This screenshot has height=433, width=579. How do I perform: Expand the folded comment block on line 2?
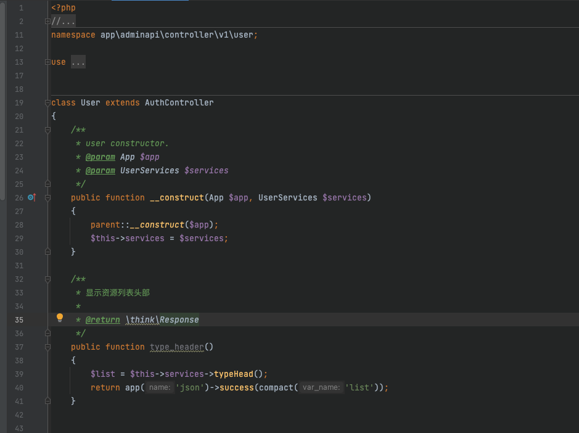[x=47, y=22]
